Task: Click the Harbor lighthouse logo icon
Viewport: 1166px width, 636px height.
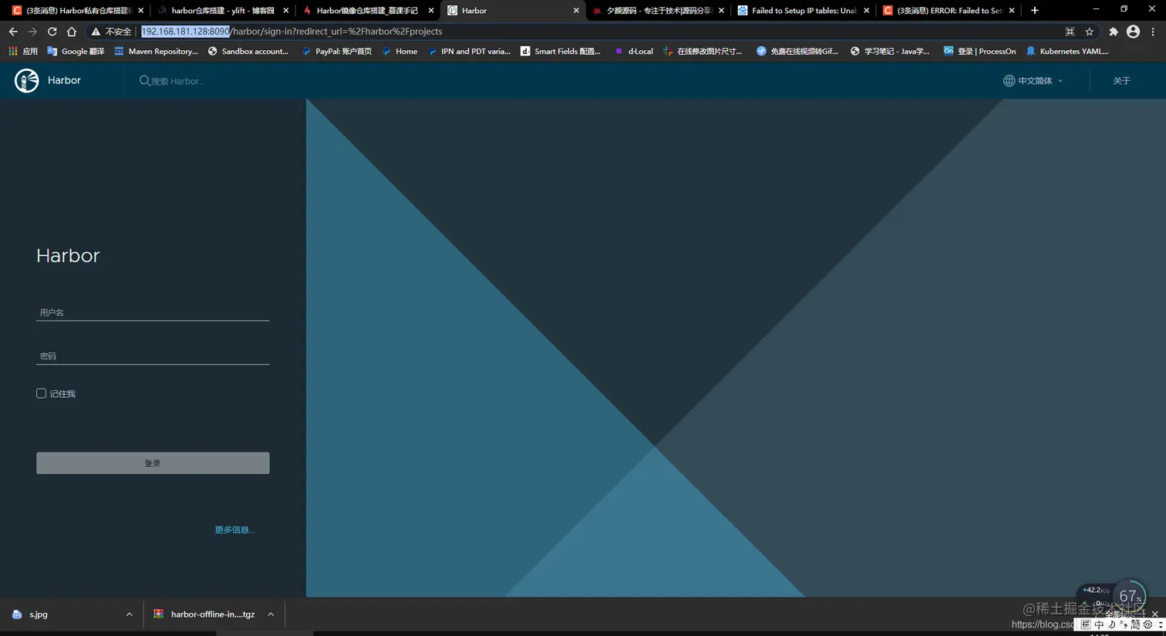Action: 26,80
